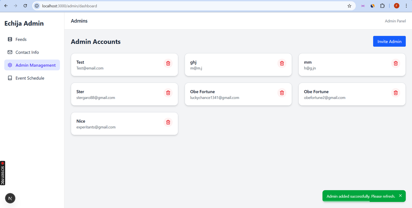Delete the ghj admin account
This screenshot has width=412, height=208.
[282, 63]
